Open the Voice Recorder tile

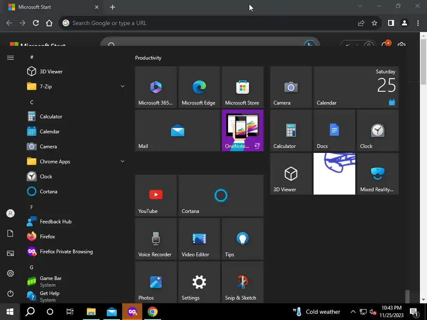156,239
